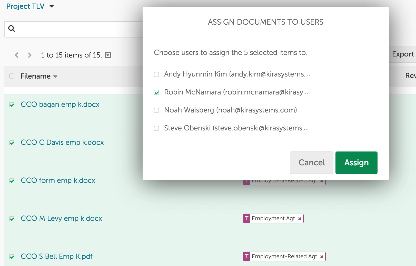
Task: Toggle the select-all Filename checkbox
Action: pyautogui.click(x=12, y=76)
